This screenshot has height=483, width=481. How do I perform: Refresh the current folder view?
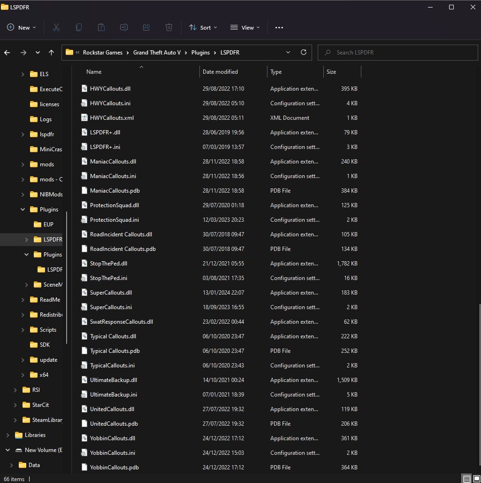(303, 52)
